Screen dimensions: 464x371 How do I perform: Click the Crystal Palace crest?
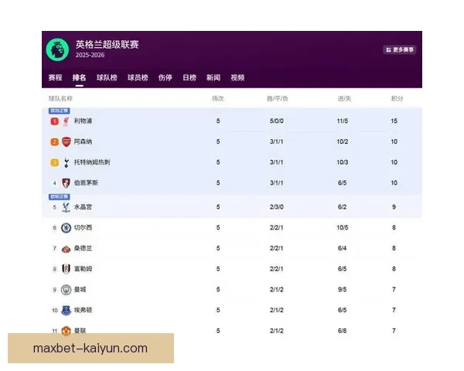click(66, 207)
